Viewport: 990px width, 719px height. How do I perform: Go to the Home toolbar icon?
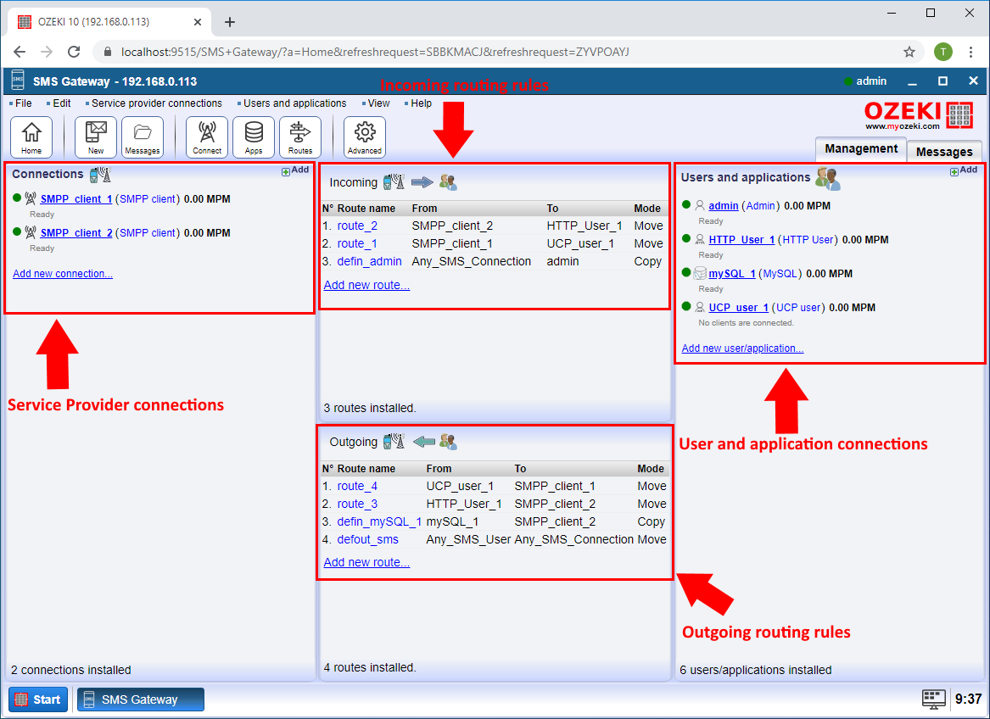coord(31,137)
